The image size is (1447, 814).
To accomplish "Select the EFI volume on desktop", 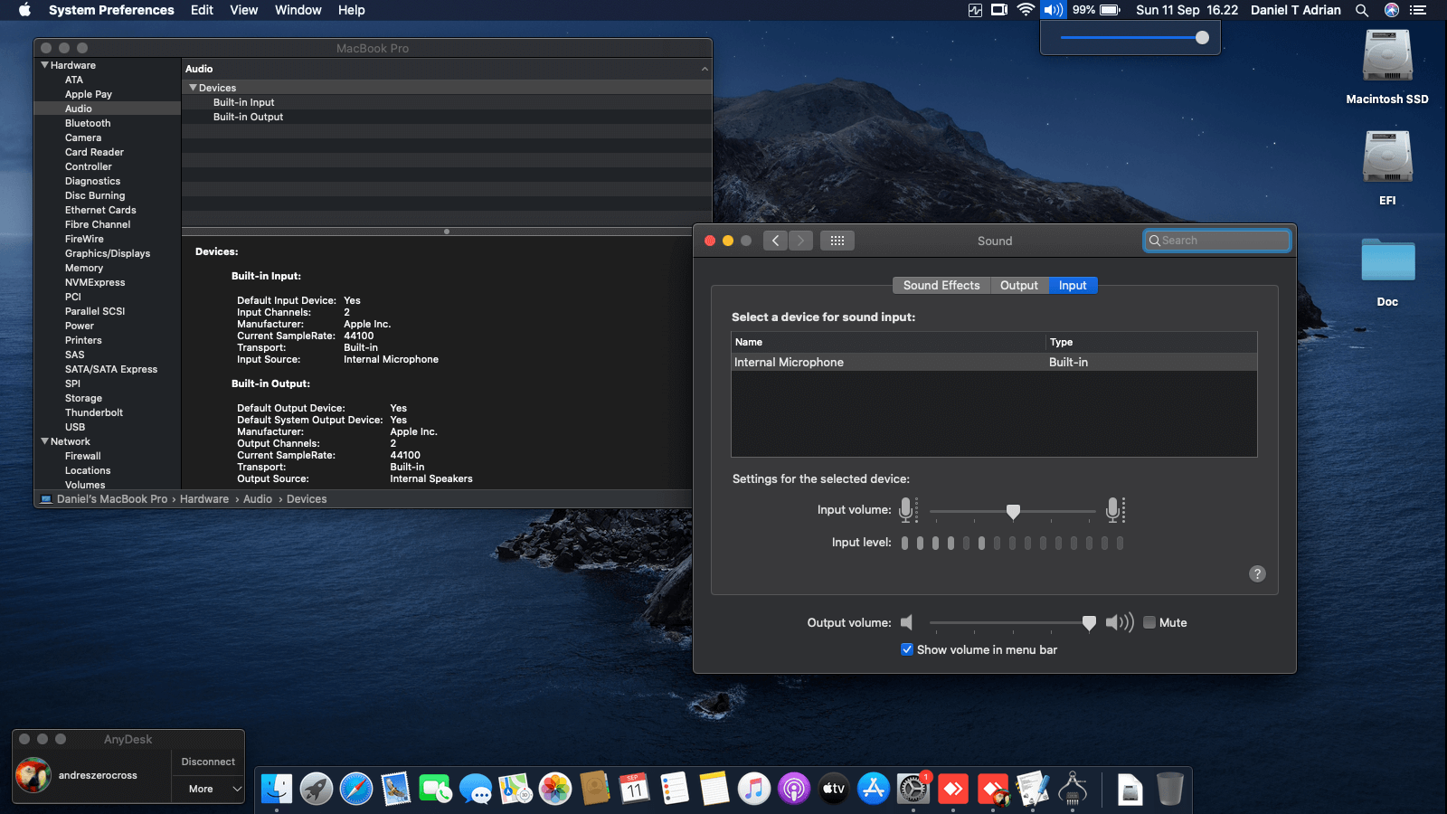I will pos(1387,168).
